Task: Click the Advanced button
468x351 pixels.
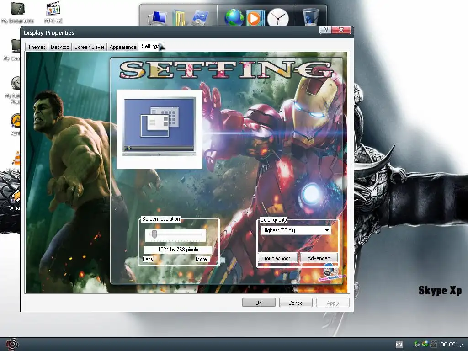Action: pyautogui.click(x=319, y=258)
